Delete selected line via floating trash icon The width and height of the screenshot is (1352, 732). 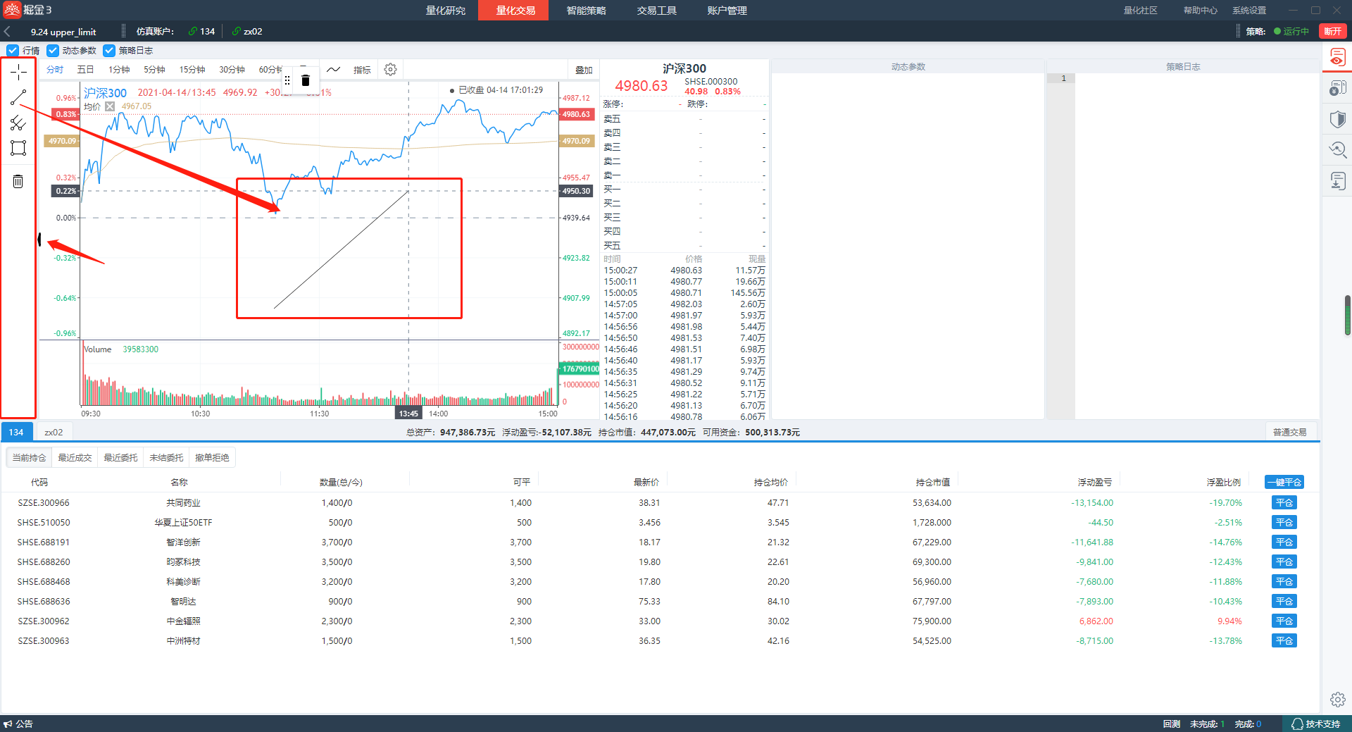click(306, 80)
